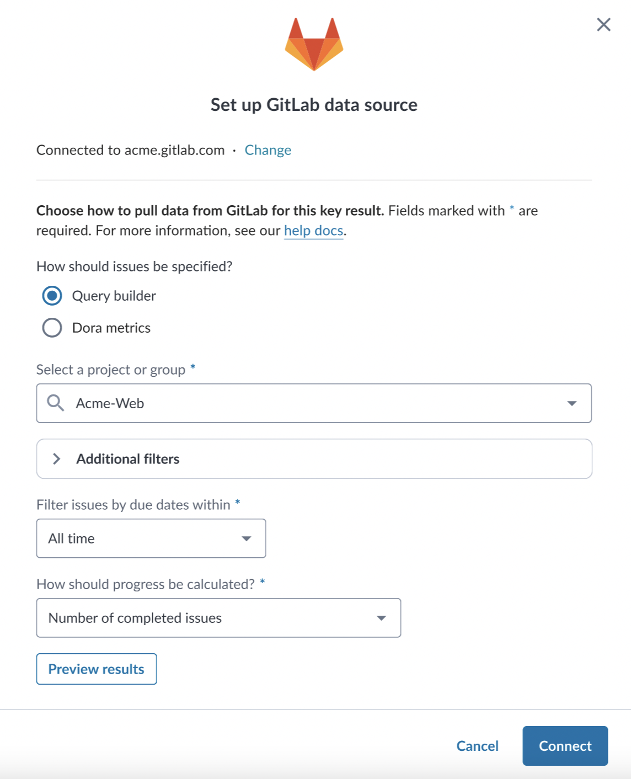Image resolution: width=631 pixels, height=779 pixels.
Task: Expand Additional filters chevron
Action: (56, 459)
